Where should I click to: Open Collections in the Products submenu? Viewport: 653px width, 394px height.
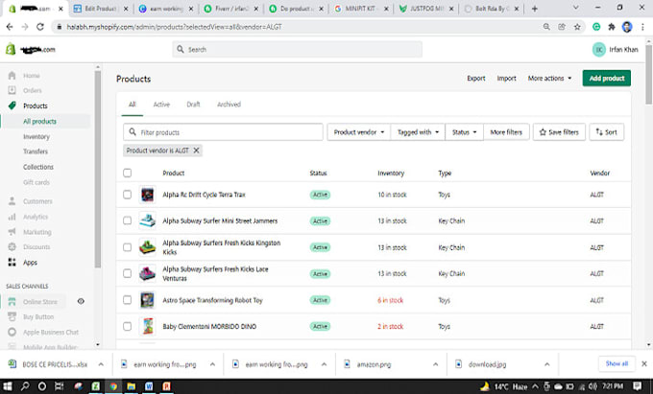pos(38,167)
